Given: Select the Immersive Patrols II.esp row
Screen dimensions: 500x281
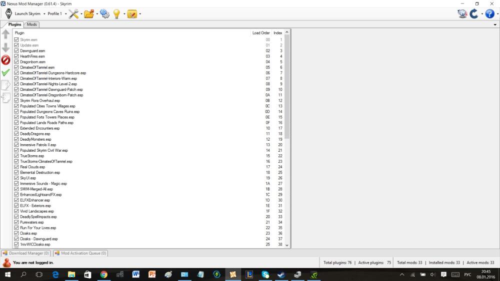Looking at the screenshot, I should click(x=148, y=145).
